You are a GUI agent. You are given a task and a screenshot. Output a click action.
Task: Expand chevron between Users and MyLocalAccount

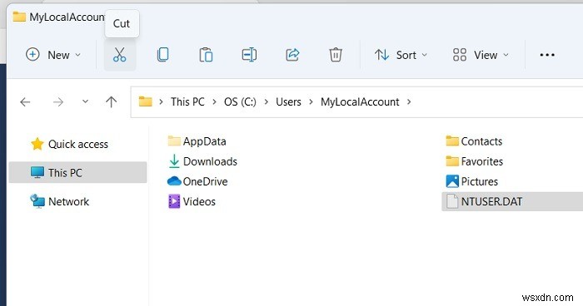(311, 101)
